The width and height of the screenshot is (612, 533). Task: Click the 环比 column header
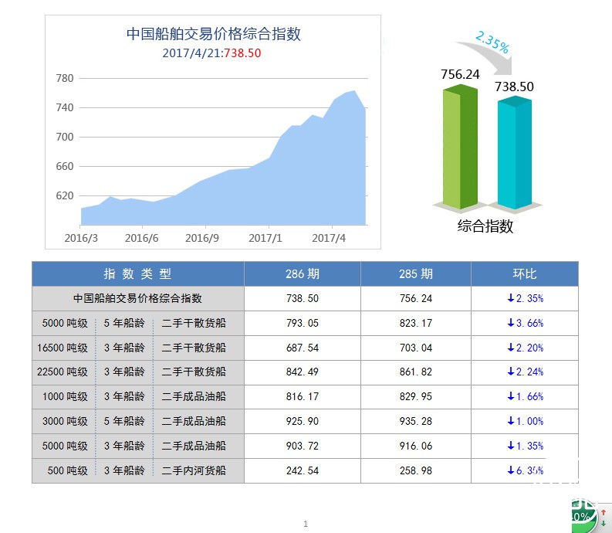[x=525, y=274]
